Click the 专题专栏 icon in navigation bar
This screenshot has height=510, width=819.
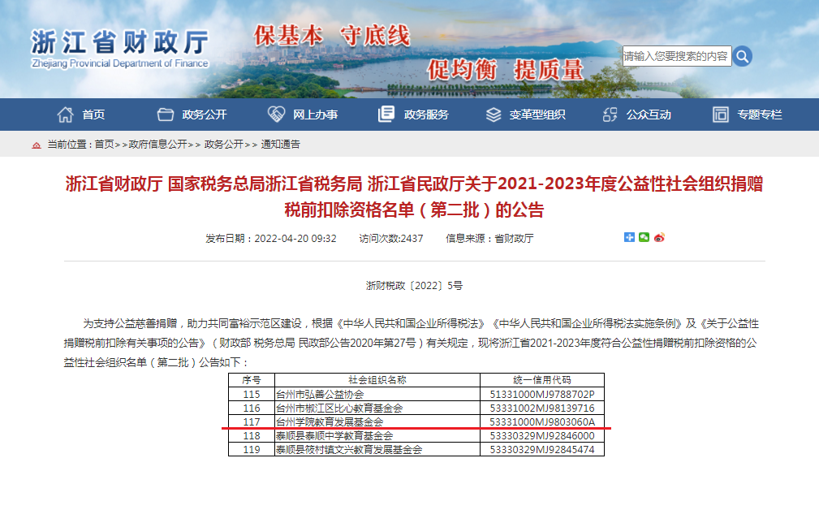pos(720,115)
